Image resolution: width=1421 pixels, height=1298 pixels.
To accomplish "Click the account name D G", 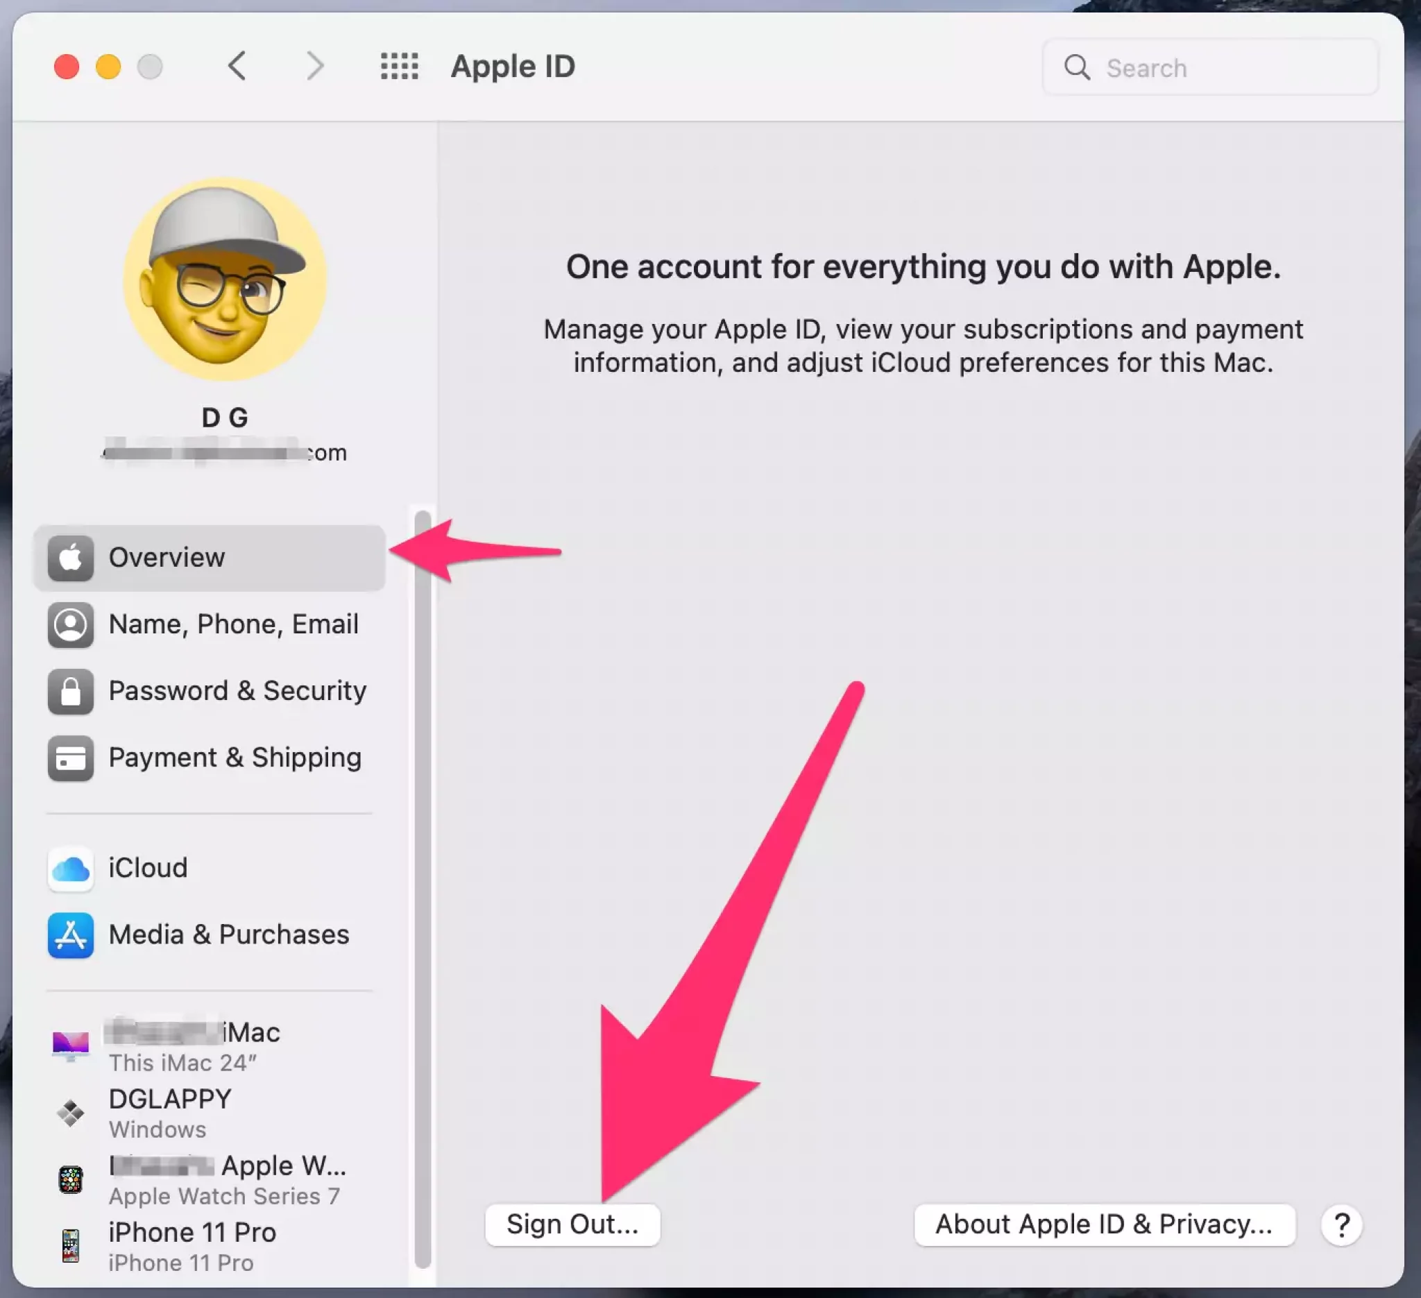I will pos(225,418).
